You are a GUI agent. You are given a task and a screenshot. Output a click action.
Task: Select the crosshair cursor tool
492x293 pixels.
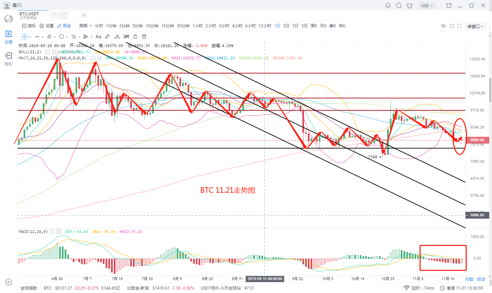(x=25, y=36)
